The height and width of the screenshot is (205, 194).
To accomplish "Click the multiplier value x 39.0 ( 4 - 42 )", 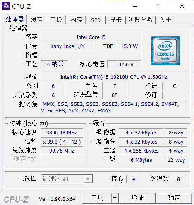I will pyautogui.click(x=62, y=142).
